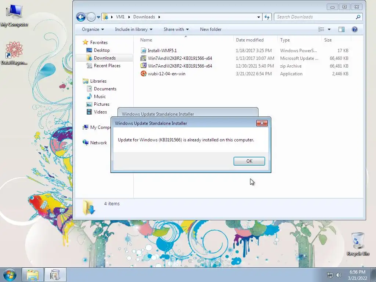Click the zip archive file icon

click(x=144, y=65)
